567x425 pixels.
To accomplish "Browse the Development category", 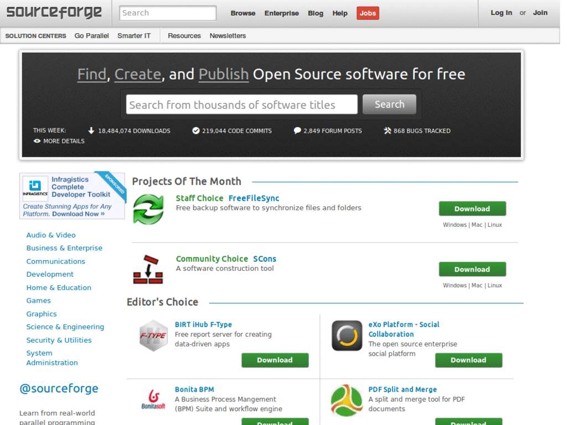I will [50, 274].
